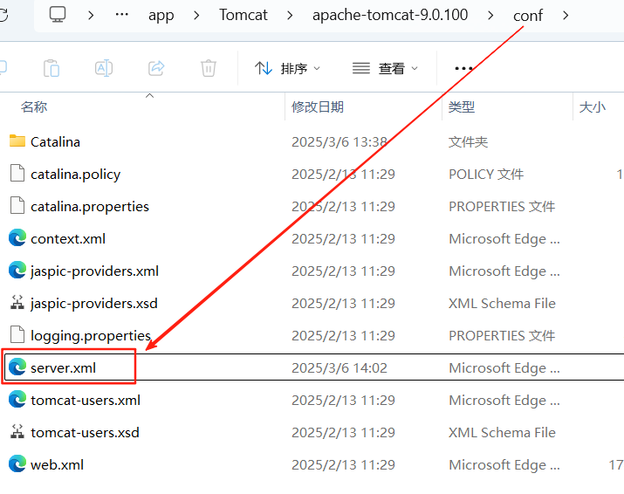Select logging.properties file name

coord(91,336)
